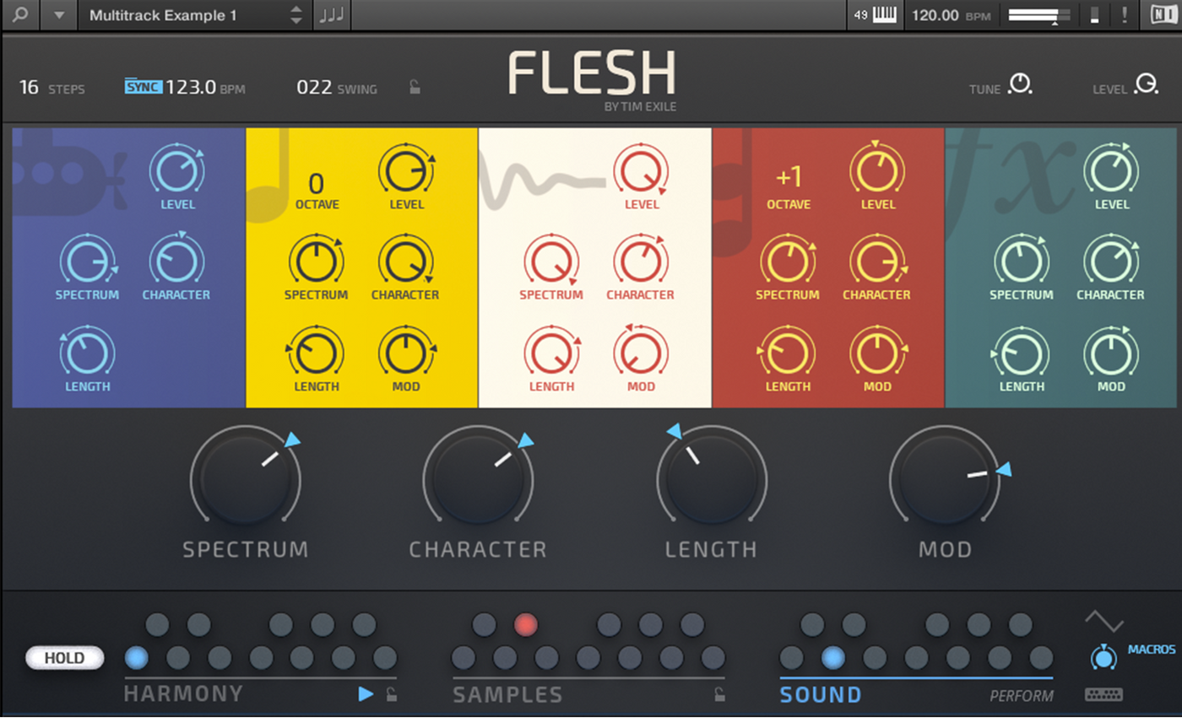This screenshot has width=1182, height=723.
Task: Click the SPECTRUM knob in the white panel
Action: (x=551, y=262)
